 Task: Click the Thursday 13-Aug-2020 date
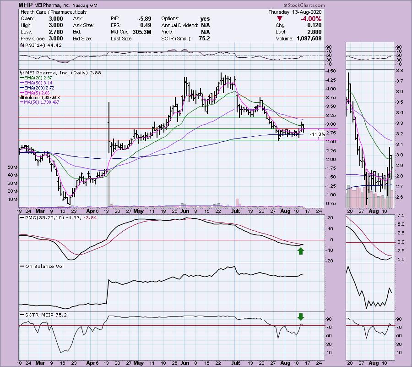pos(295,12)
